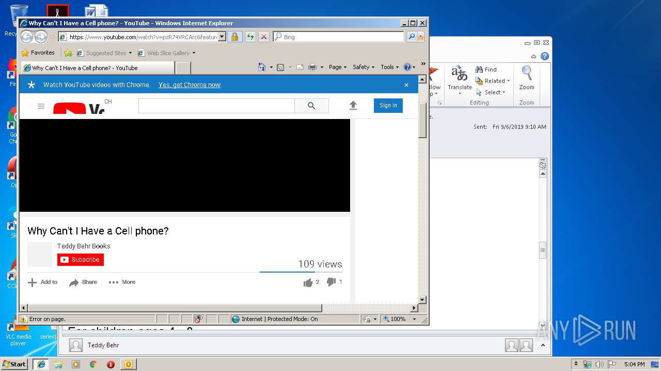Click Add to under the video
This screenshot has width=661, height=371.
(x=43, y=282)
